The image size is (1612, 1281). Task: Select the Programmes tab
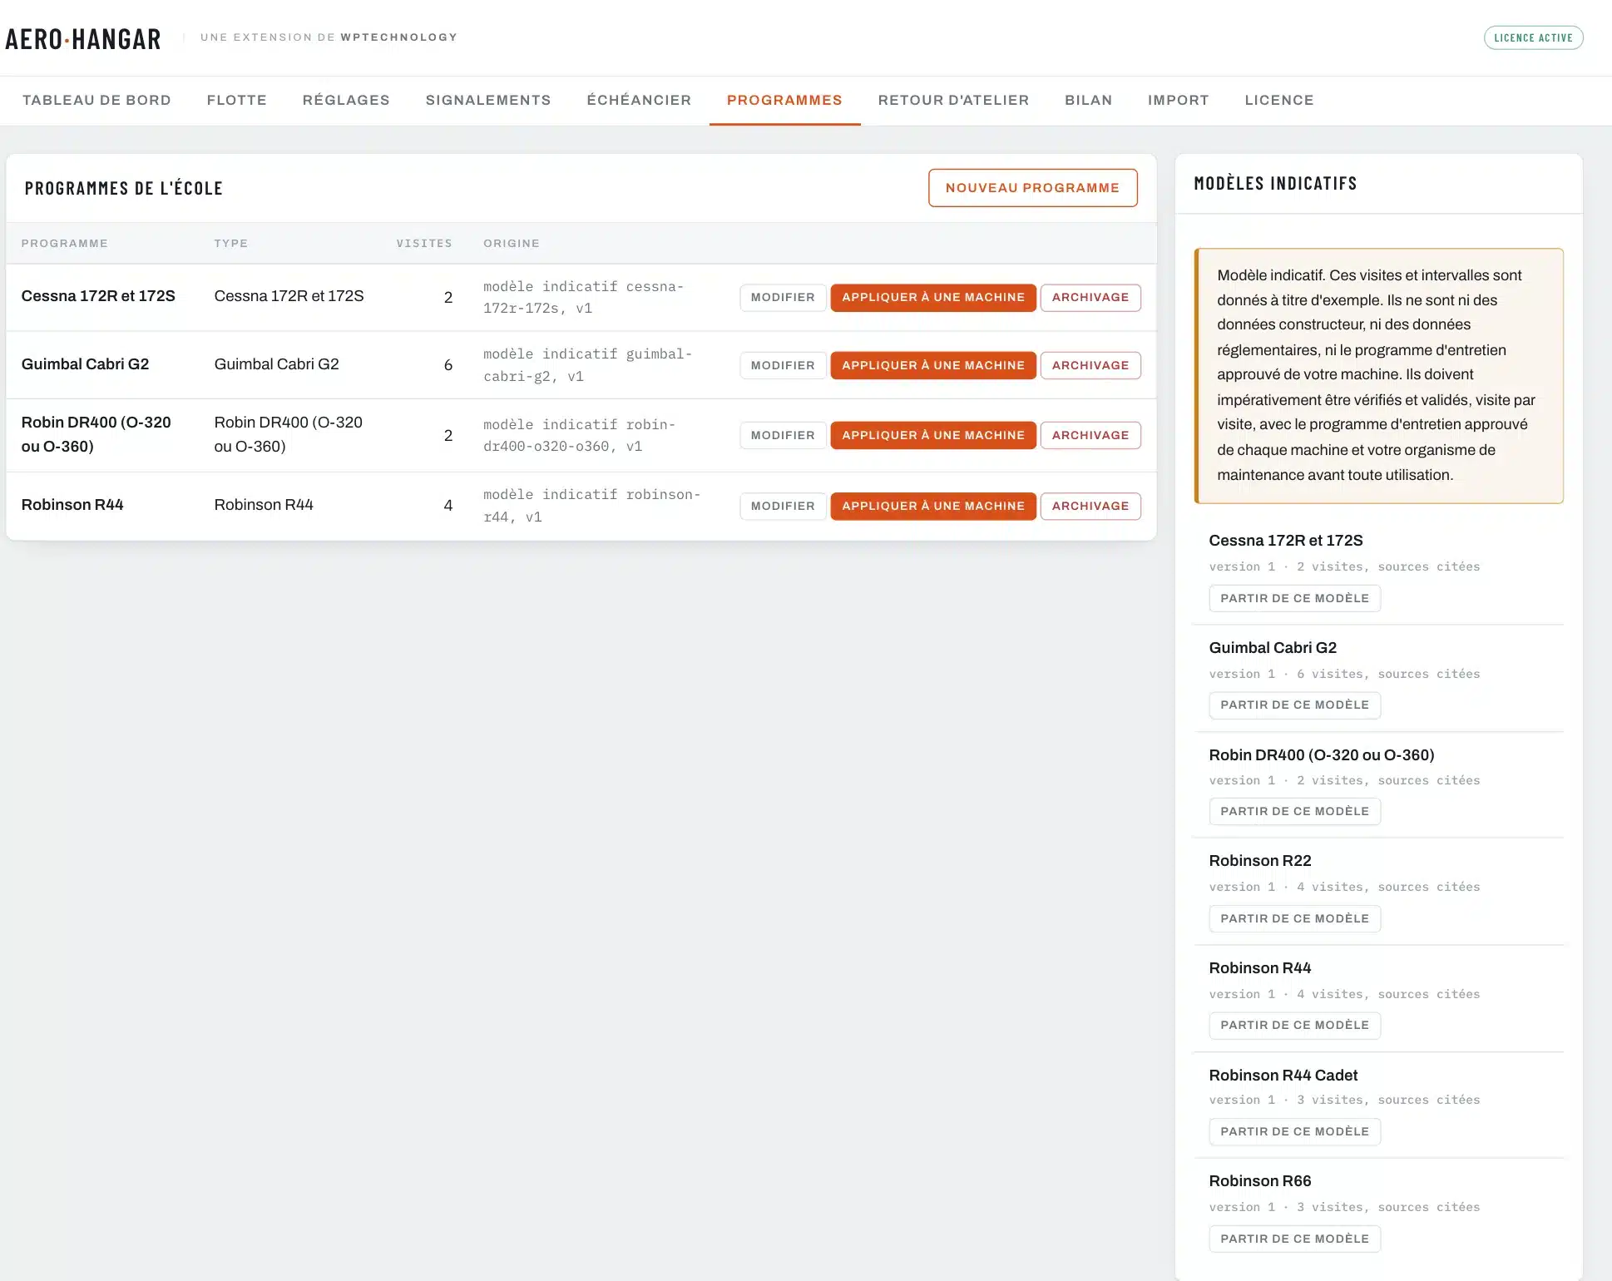click(x=784, y=100)
